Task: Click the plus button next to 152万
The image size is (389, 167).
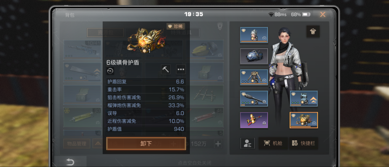Action: (218, 143)
